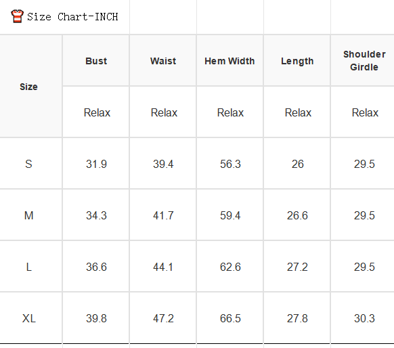
Task: Click the 31.9 bust value for S
Action: pos(96,164)
